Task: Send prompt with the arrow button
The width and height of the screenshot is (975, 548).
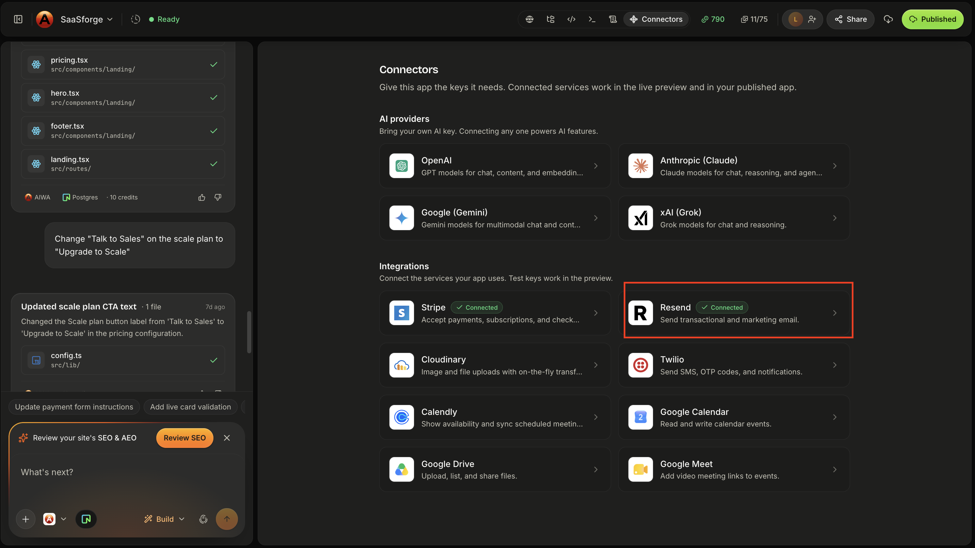Action: (x=227, y=519)
